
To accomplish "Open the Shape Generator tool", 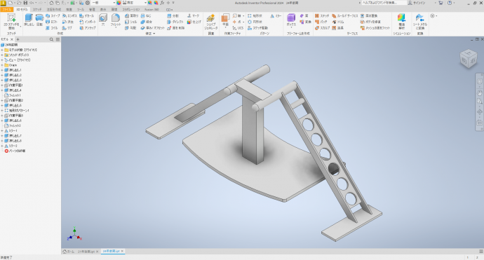I will (x=211, y=22).
